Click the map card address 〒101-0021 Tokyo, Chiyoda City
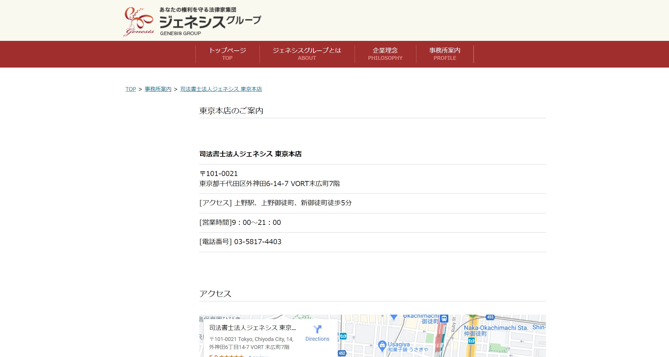 coord(251,343)
